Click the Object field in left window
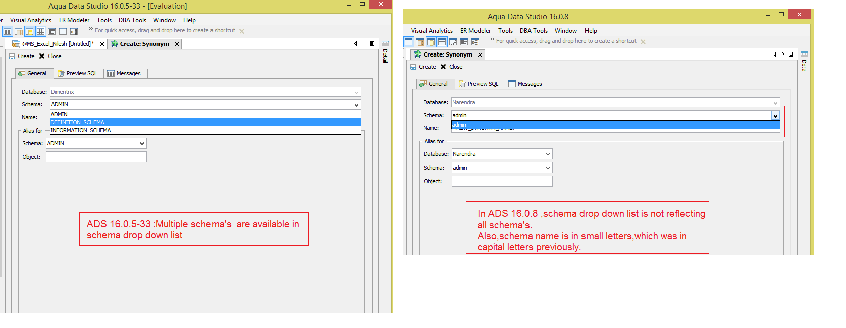 (96, 157)
